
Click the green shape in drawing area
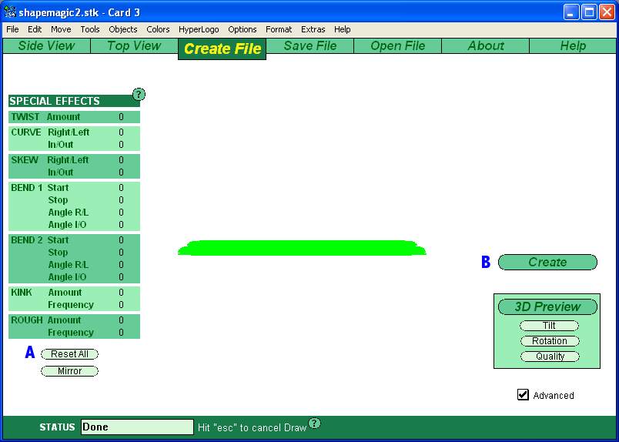pyautogui.click(x=302, y=248)
